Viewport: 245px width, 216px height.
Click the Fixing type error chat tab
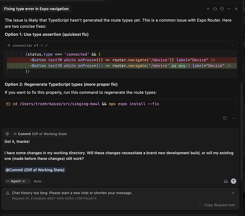pos(36,9)
